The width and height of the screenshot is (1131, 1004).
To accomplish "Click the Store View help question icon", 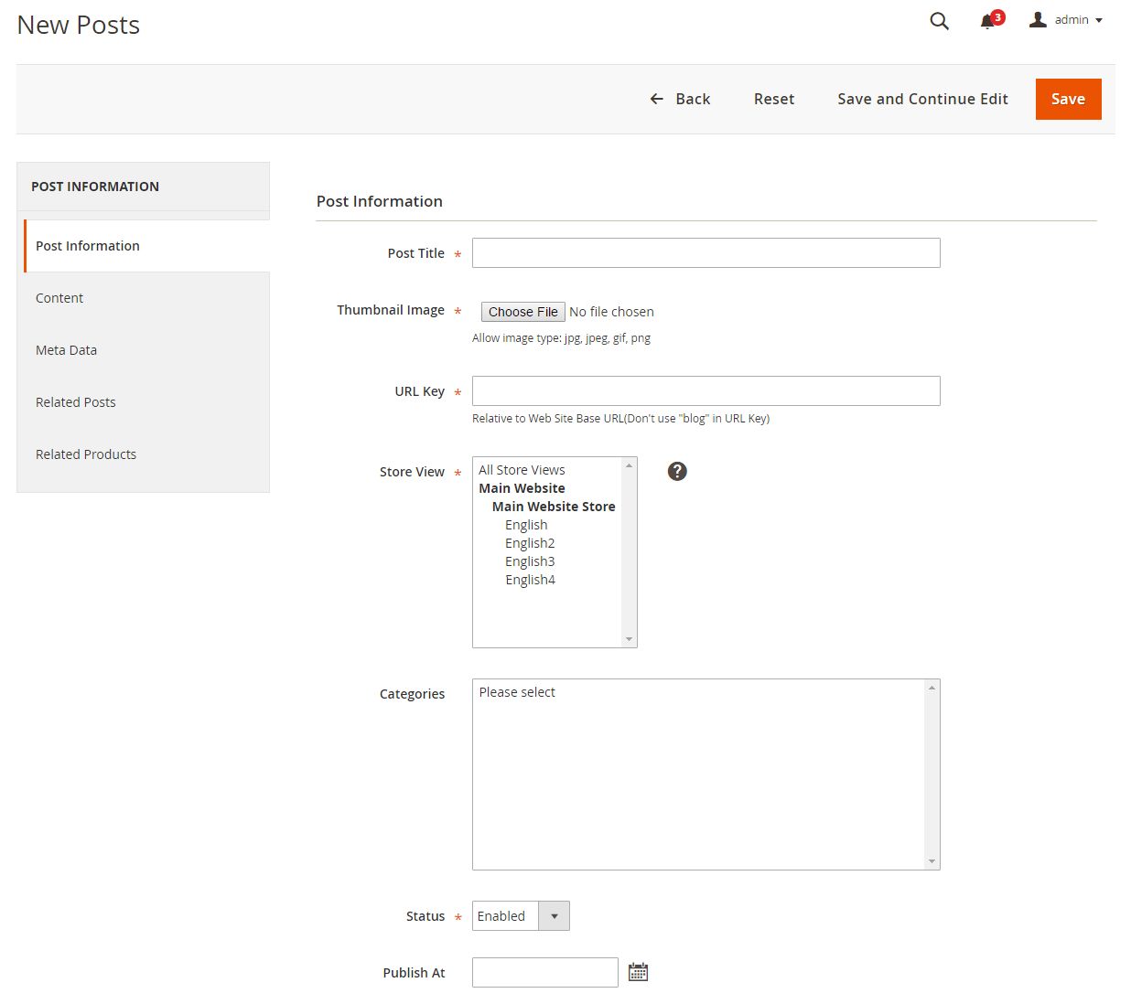I will [x=677, y=471].
